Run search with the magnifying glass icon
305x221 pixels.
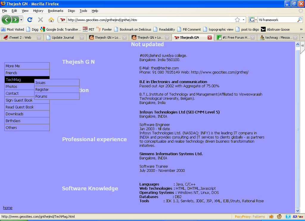pyautogui.click(x=300, y=20)
